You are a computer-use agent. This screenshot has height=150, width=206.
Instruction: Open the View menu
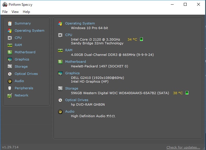[15, 12]
